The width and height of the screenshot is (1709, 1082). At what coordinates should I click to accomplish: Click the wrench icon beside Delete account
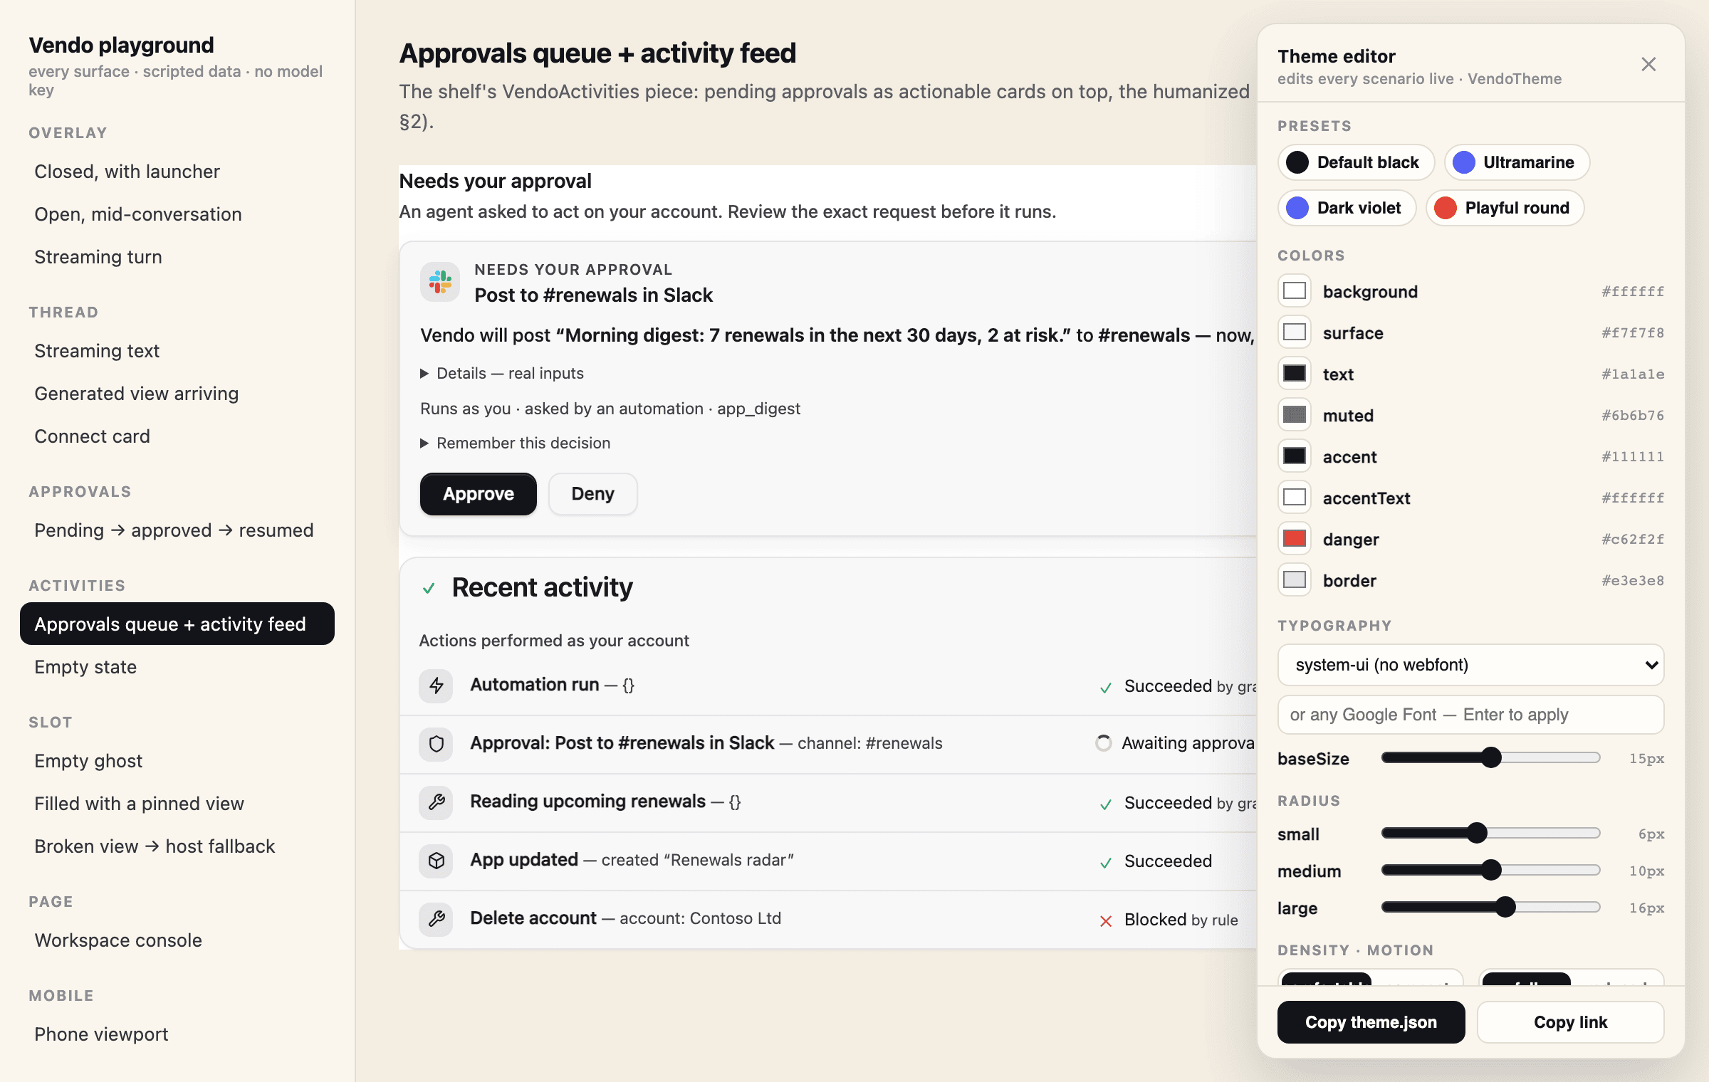click(437, 919)
